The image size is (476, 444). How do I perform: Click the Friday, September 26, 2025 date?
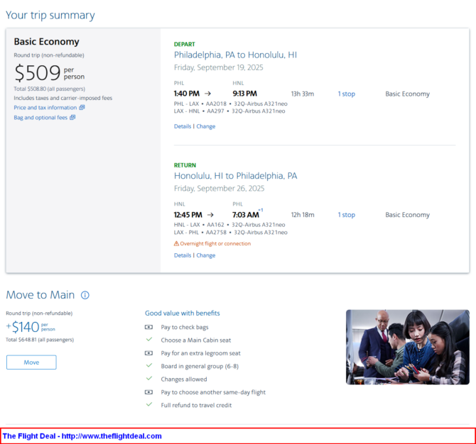(x=220, y=189)
